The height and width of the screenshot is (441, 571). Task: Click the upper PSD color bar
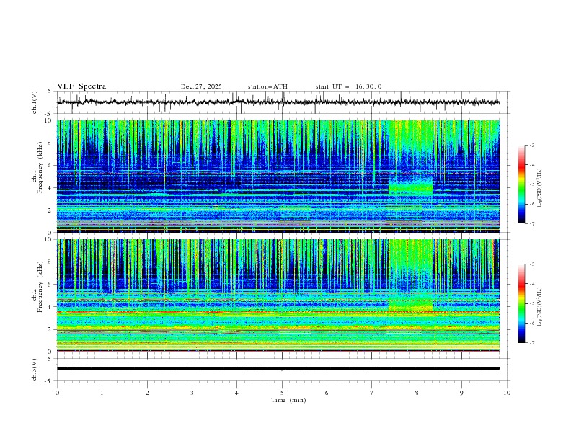(x=521, y=184)
